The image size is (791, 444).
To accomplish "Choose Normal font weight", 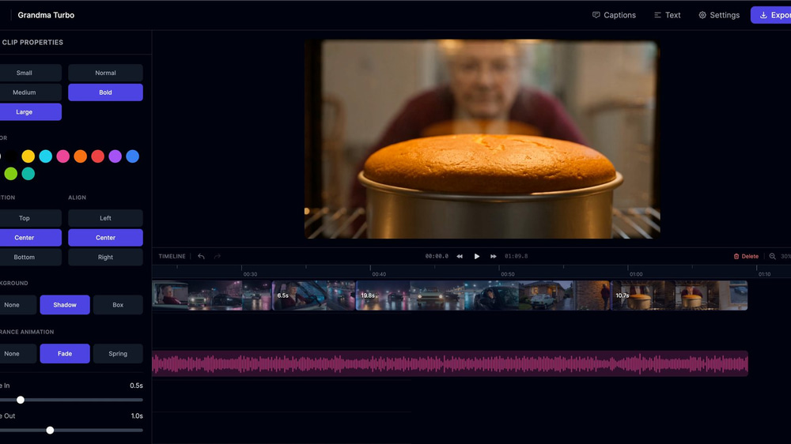I will (105, 73).
